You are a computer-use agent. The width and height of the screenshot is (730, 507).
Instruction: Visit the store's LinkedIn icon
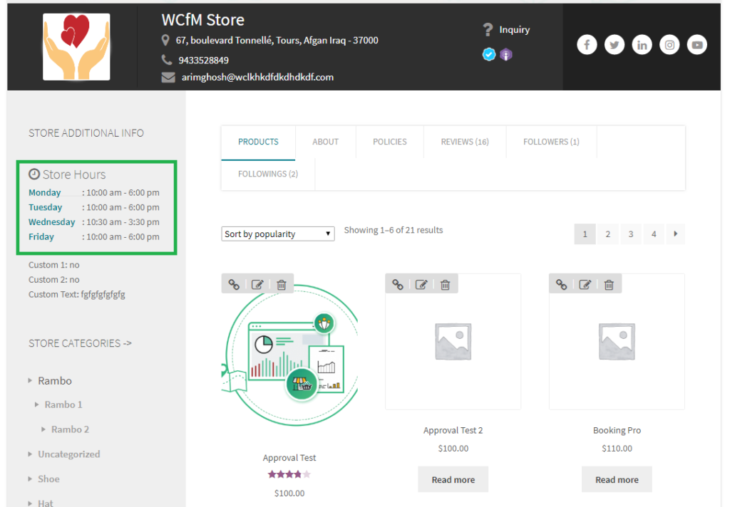point(642,45)
